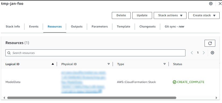Screen dimensions: 222x103
Task: Click the search magnifier icon
Action: 9,53
